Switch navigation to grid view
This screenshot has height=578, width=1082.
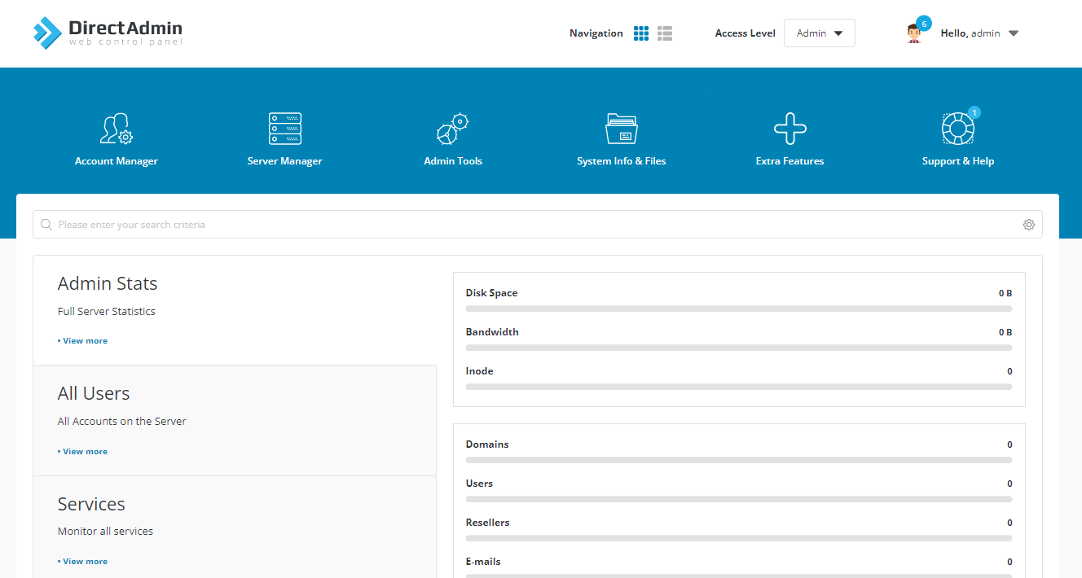[x=641, y=33]
